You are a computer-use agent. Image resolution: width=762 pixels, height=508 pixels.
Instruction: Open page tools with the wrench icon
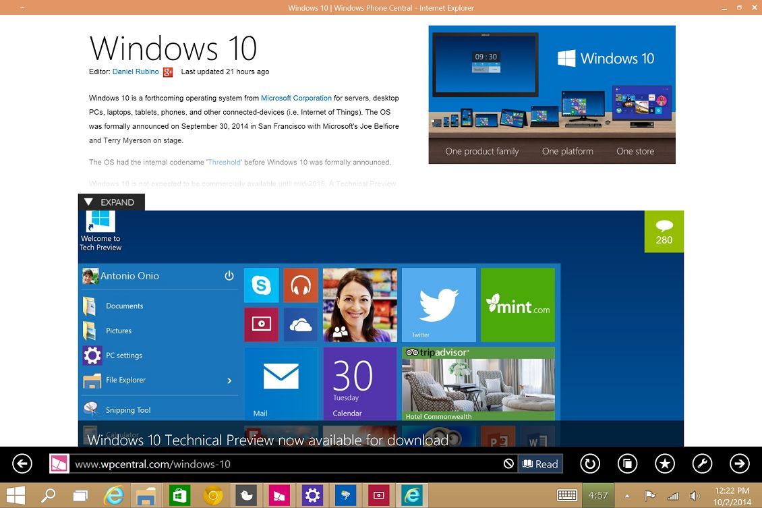tap(702, 463)
